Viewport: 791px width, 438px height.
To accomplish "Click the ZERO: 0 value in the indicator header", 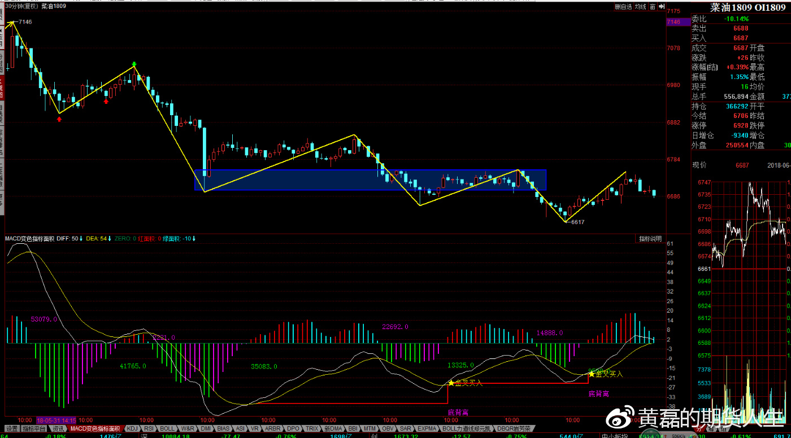I will point(125,239).
